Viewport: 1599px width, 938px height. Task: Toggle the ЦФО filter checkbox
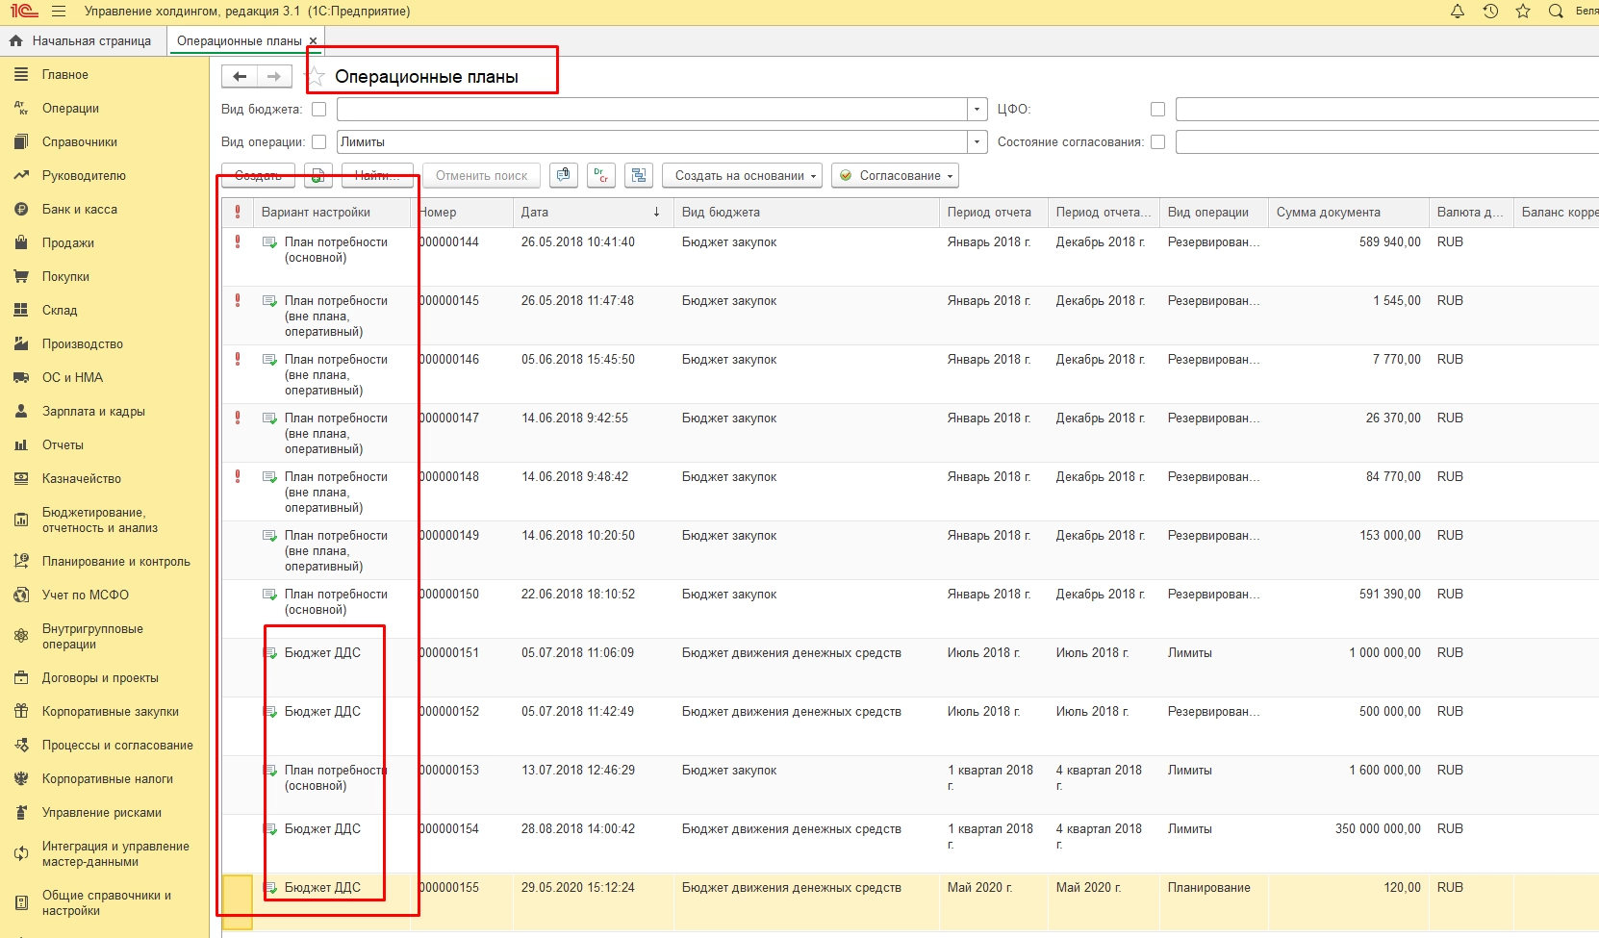point(1157,110)
